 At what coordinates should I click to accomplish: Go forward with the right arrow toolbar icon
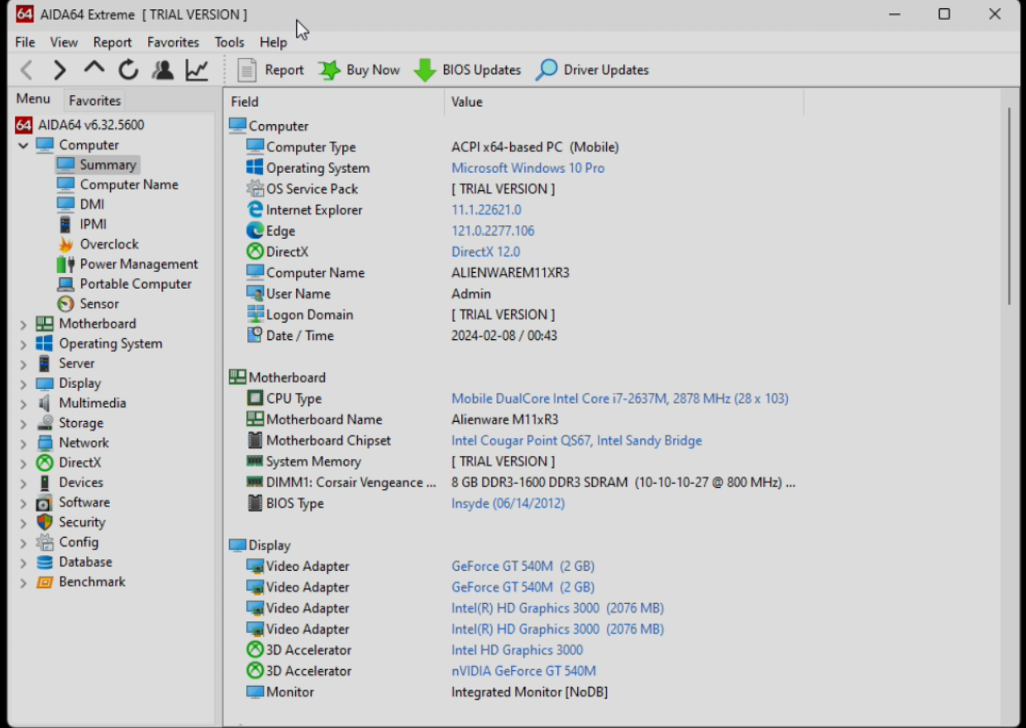[x=60, y=70]
